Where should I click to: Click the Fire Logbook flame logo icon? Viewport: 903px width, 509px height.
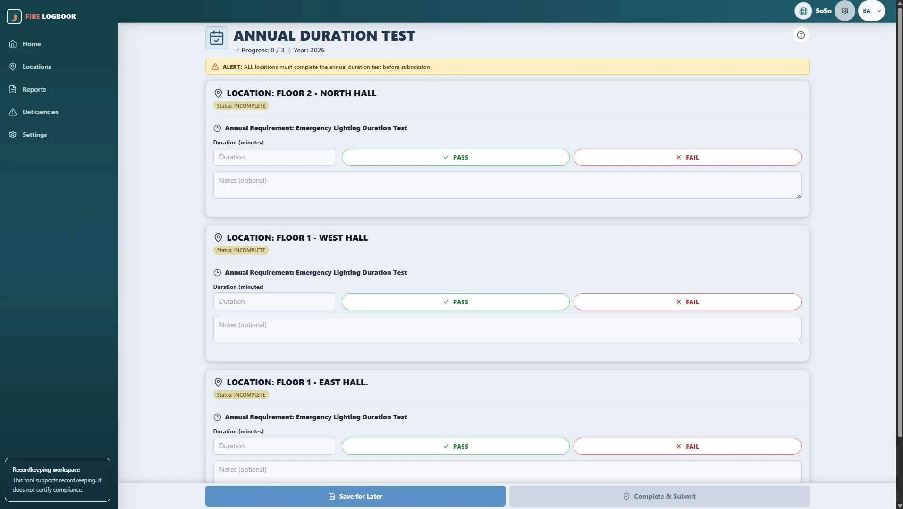click(x=14, y=17)
